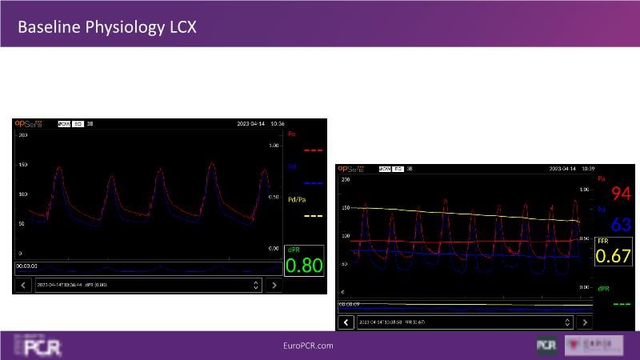Go to previous recording in dPR panel

click(x=23, y=284)
